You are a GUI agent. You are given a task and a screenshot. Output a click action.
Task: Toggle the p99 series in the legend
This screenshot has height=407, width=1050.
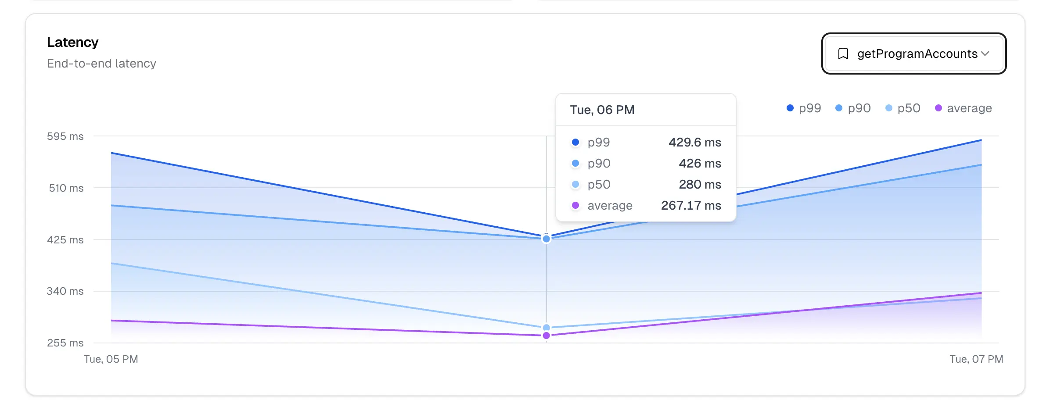pos(803,108)
